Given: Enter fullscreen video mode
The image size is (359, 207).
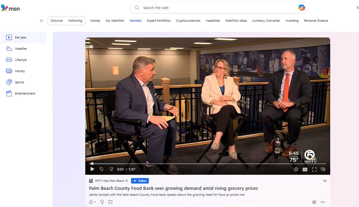Looking at the screenshot, I should point(314,169).
